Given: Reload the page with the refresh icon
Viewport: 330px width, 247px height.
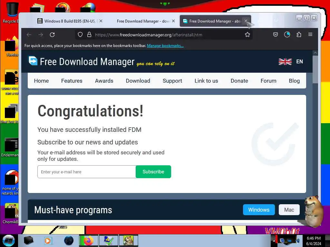Looking at the screenshot, I should (x=52, y=35).
